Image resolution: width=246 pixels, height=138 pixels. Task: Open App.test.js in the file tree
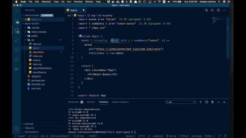coord(38,52)
